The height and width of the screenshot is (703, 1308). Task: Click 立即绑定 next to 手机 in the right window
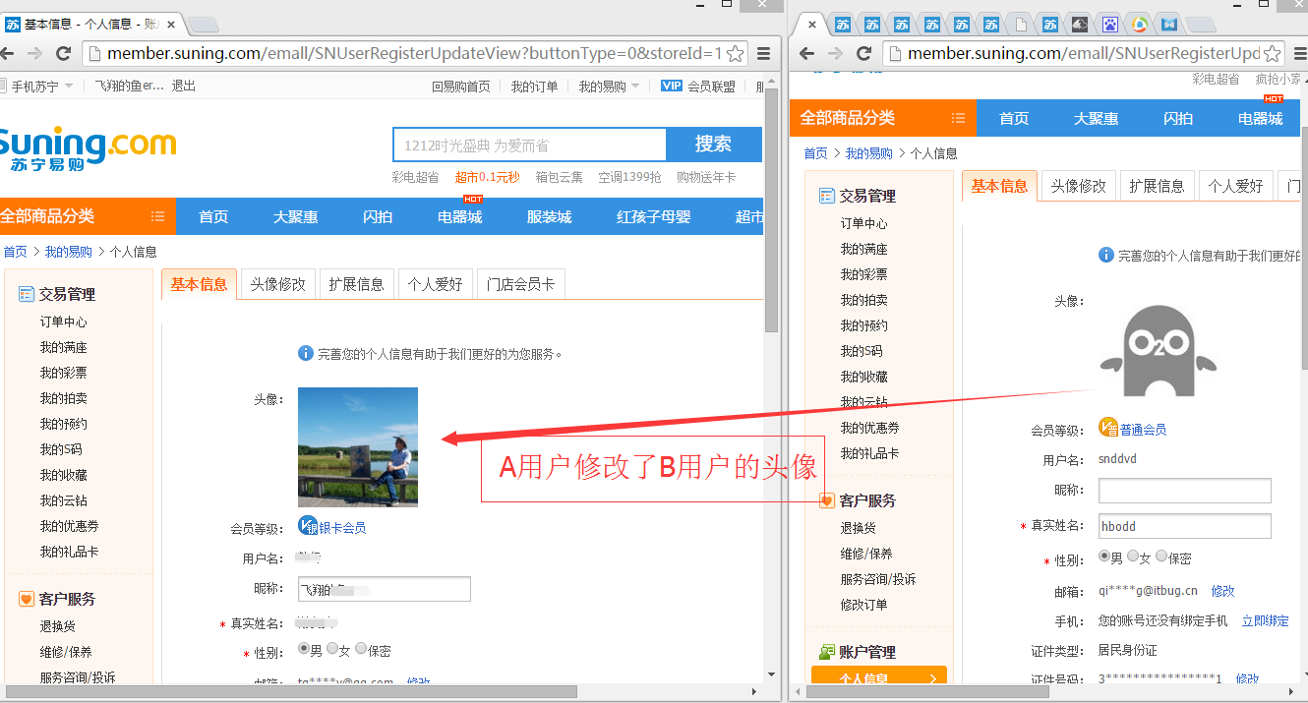click(1265, 621)
